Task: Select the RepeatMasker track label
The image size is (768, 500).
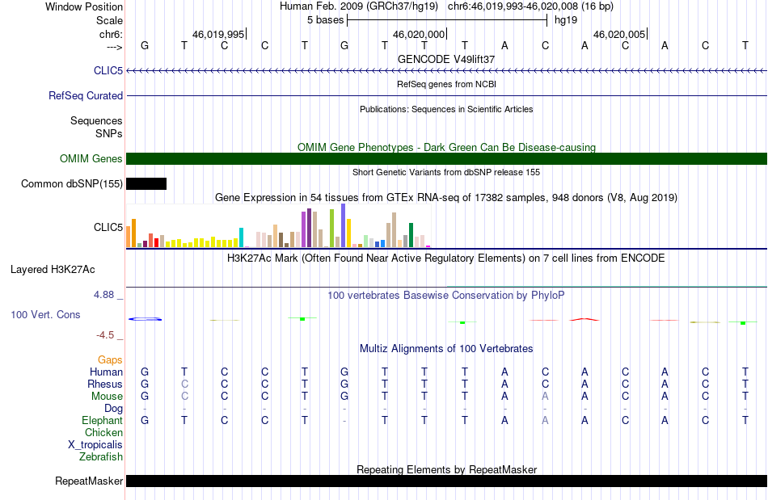Action: pyautogui.click(x=89, y=481)
